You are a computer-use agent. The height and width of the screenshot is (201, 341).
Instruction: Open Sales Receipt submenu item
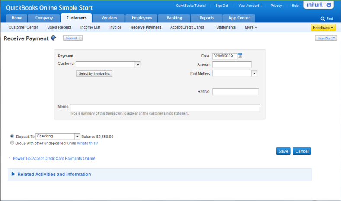tap(59, 27)
